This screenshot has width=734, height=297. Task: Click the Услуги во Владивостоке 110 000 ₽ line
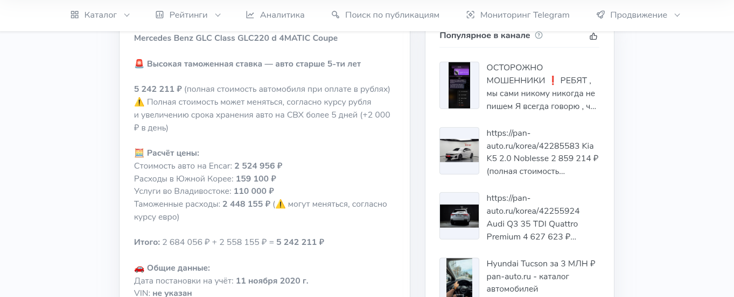(204, 191)
